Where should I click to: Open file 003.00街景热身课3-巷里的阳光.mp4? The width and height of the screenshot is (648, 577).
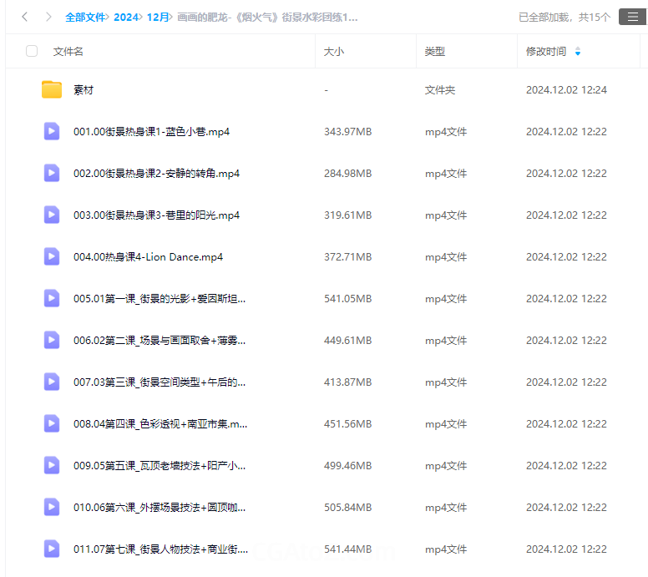pyautogui.click(x=156, y=215)
